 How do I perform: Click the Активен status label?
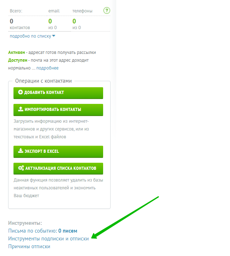pyautogui.click(x=17, y=52)
